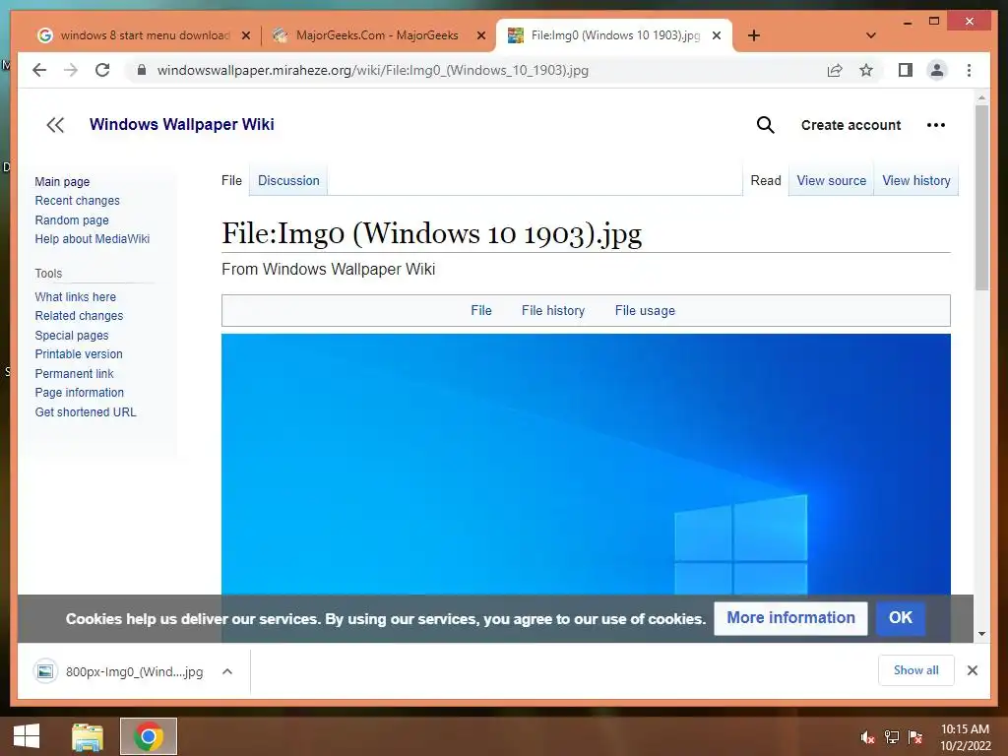Go to Main page link
Screen dimensions: 1008x756
pyautogui.click(x=62, y=182)
